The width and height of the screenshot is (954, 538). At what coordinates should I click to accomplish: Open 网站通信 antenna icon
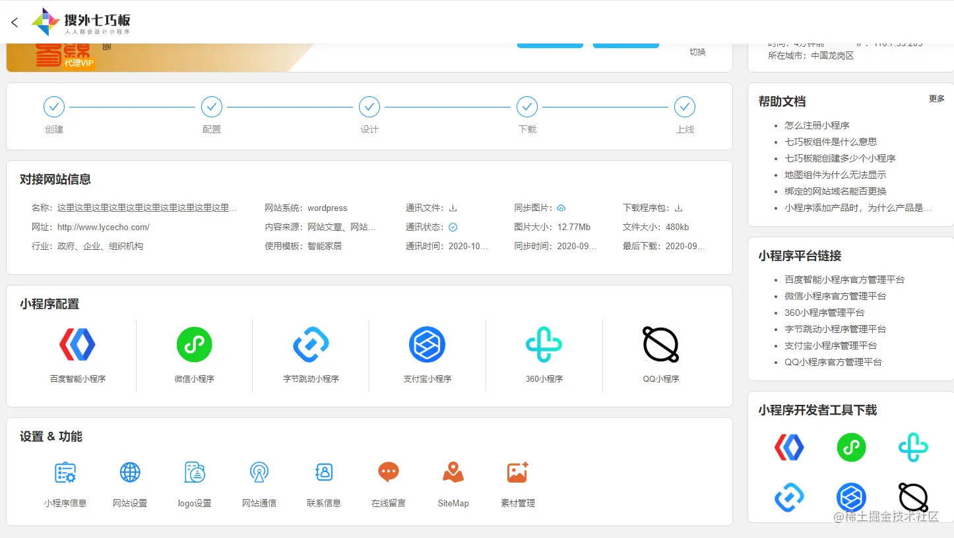point(259,473)
